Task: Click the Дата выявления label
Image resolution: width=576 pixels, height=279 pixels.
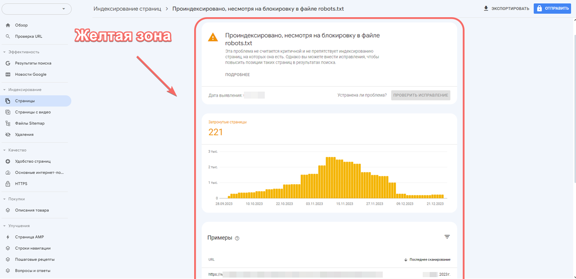Action: click(225, 95)
